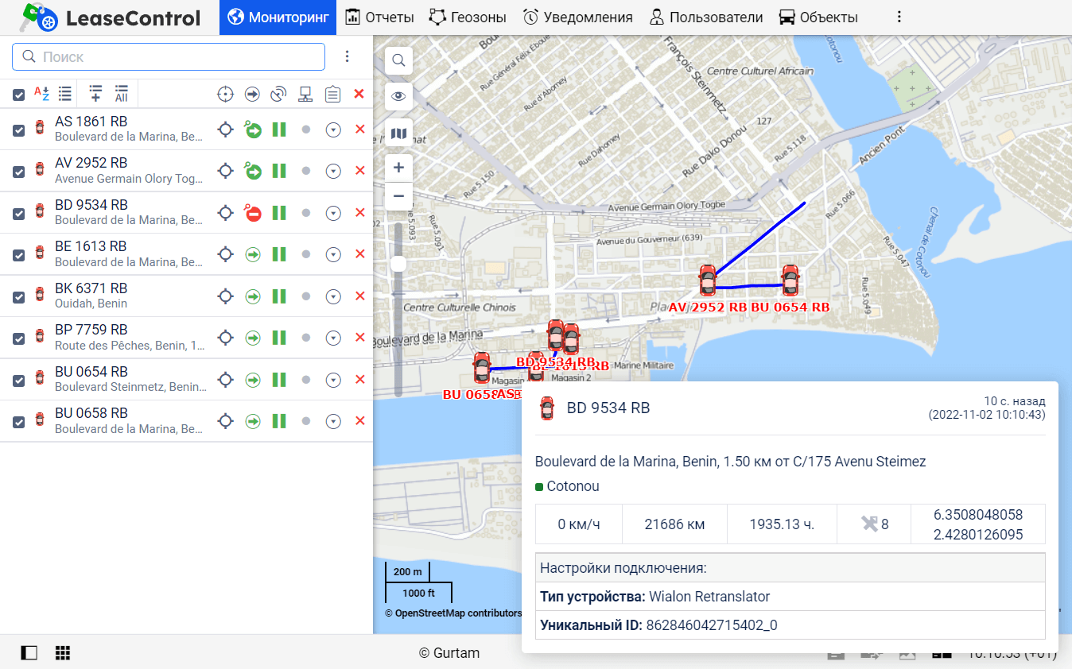The image size is (1072, 669).
Task: Click the Cotonou geofence label in tooltip
Action: [x=573, y=486]
